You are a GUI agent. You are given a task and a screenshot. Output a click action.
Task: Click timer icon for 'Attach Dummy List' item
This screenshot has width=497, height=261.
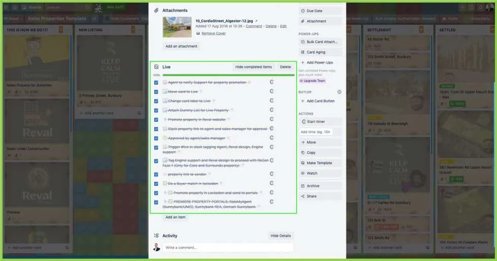click(x=272, y=110)
